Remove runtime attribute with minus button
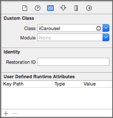 tap(15, 114)
